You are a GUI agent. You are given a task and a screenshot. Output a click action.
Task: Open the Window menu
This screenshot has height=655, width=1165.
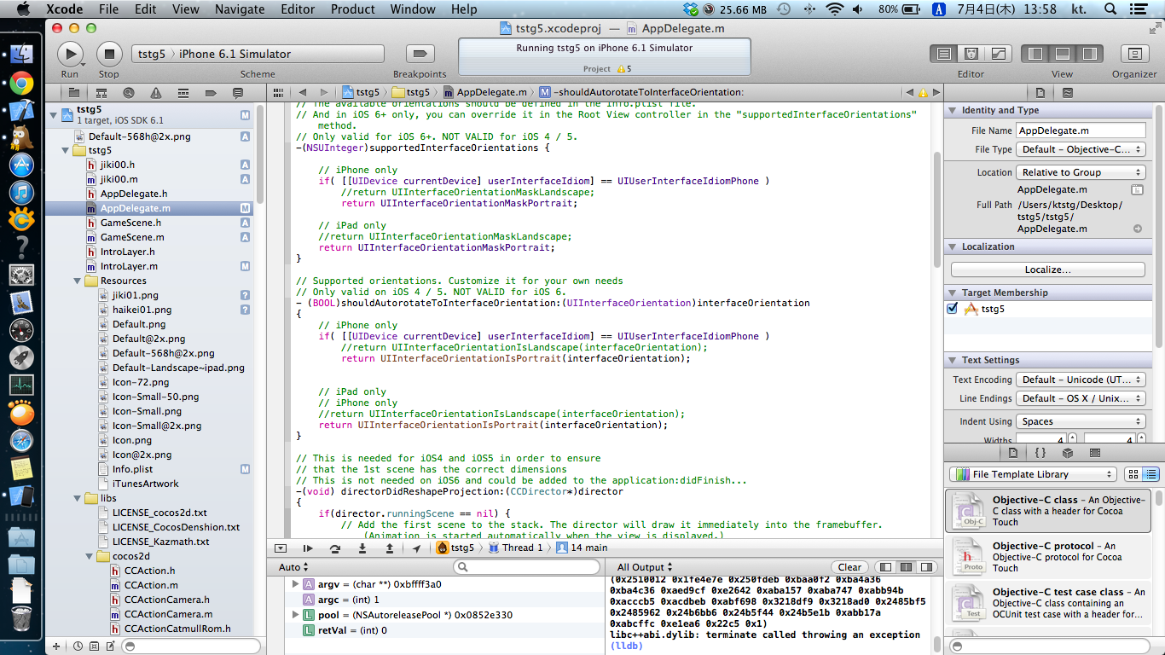click(x=413, y=9)
